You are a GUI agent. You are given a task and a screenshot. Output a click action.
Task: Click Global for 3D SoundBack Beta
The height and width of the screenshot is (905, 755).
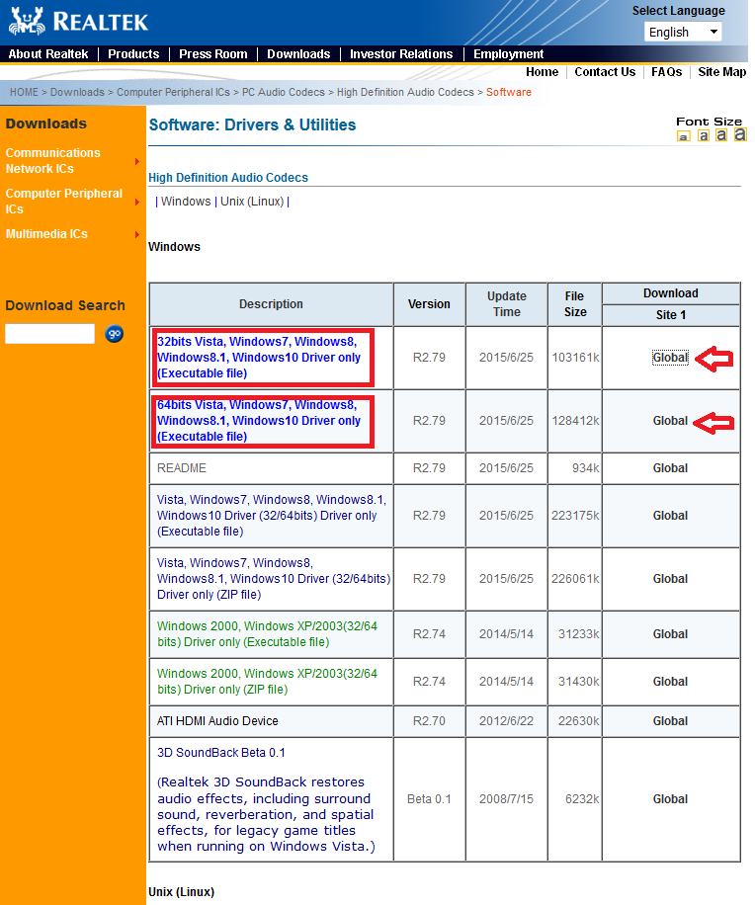click(x=670, y=799)
